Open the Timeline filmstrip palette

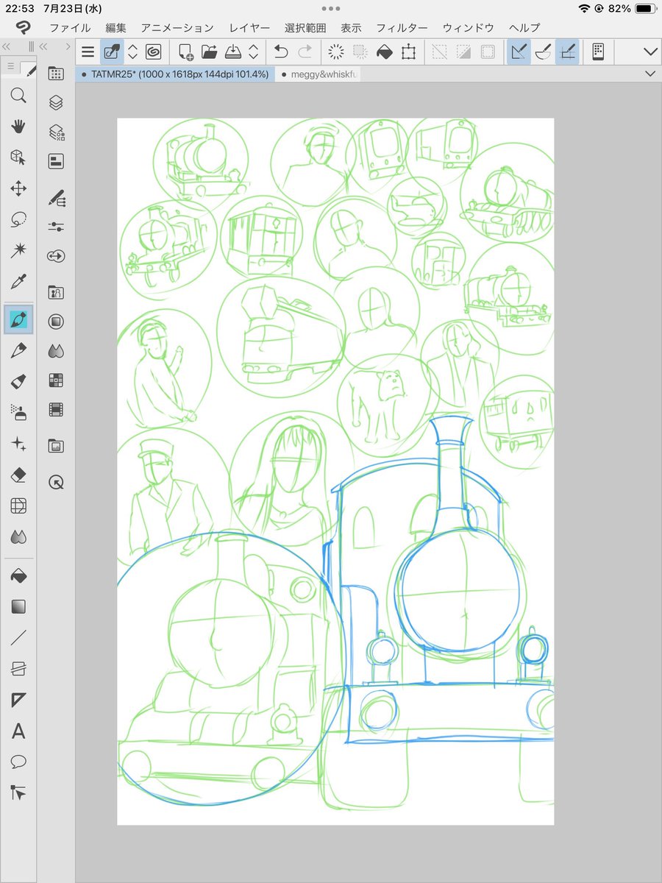(x=55, y=409)
